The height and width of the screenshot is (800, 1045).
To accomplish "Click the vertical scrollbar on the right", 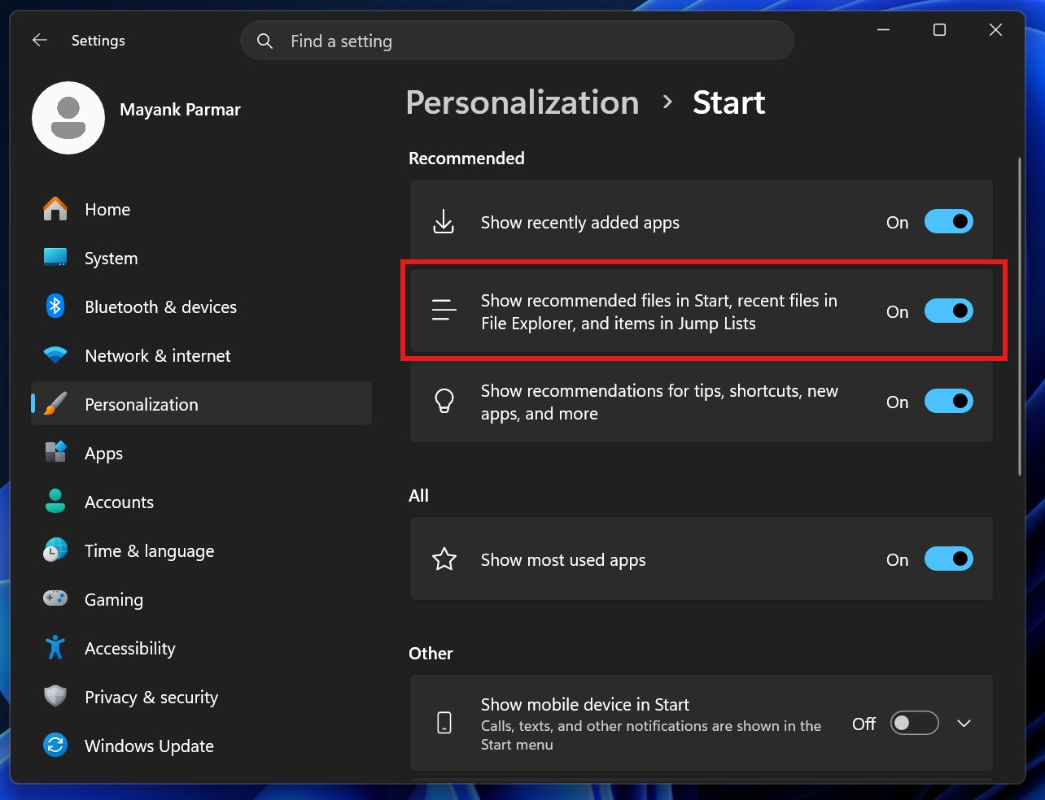I will click(1019, 317).
